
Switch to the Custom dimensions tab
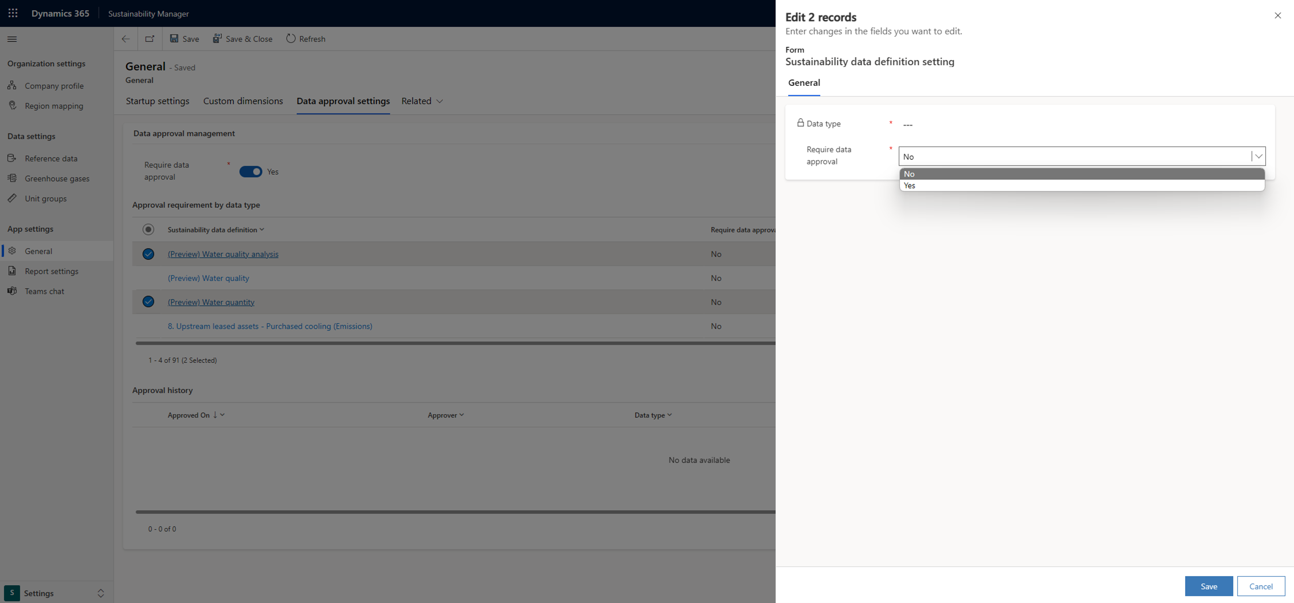(243, 101)
